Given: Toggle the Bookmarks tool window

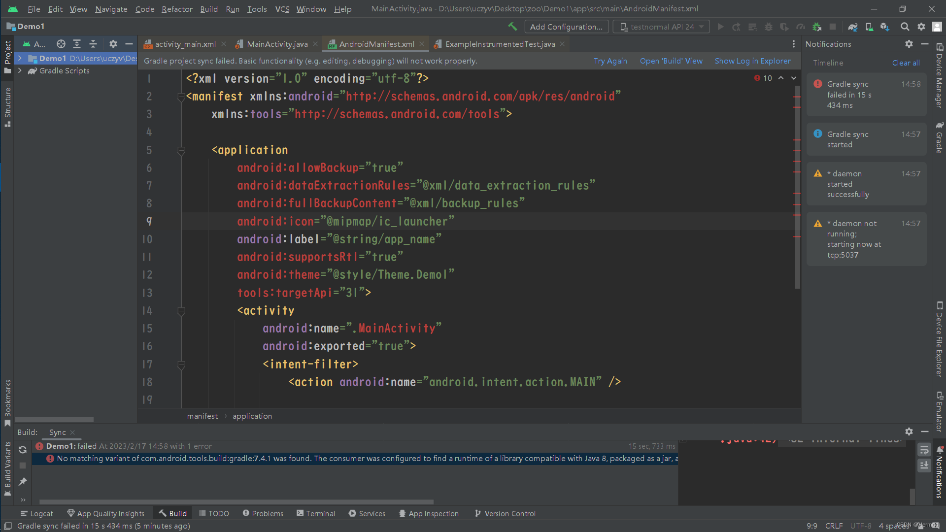Looking at the screenshot, I should coord(7,403).
